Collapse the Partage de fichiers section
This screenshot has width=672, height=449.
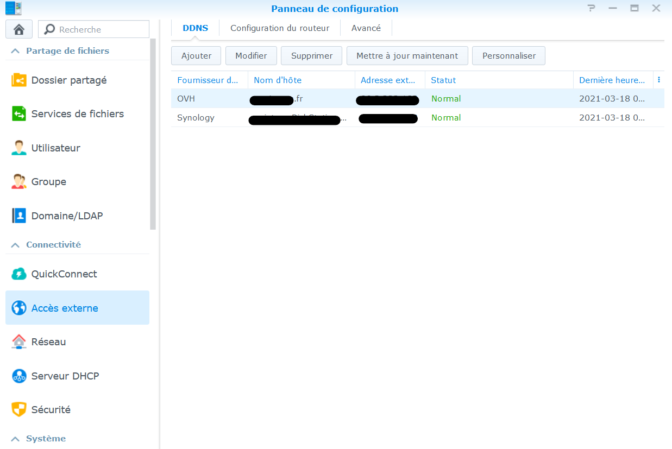coord(15,51)
